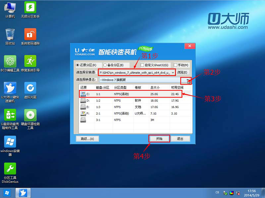The width and height of the screenshot is (265, 198).
Task: Open 高级...(A) advanced settings
Action: (x=87, y=139)
